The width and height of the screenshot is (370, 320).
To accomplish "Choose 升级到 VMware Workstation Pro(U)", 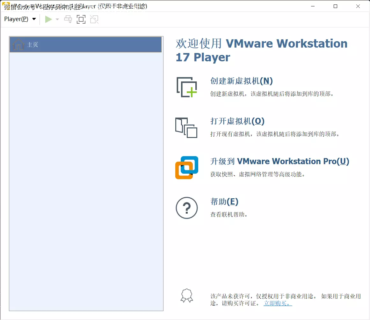I will pos(279,162).
